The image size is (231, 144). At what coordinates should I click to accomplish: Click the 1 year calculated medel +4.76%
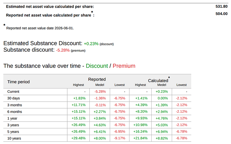pos(162,118)
